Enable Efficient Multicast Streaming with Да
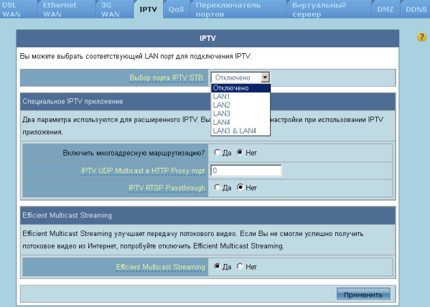The height and width of the screenshot is (307, 430). (218, 266)
